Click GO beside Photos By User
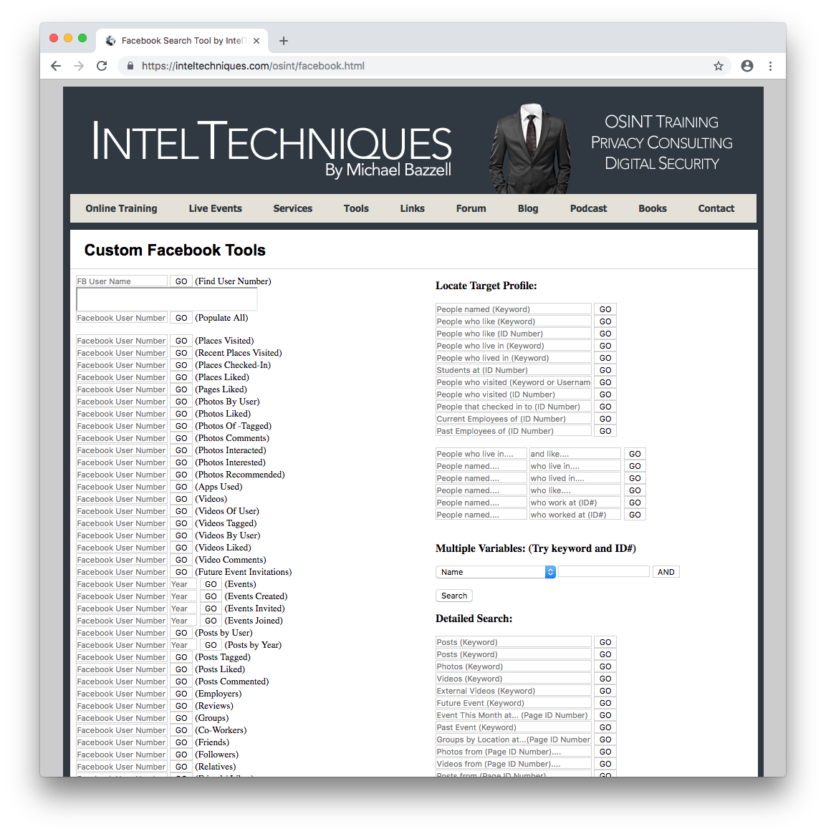 [181, 402]
